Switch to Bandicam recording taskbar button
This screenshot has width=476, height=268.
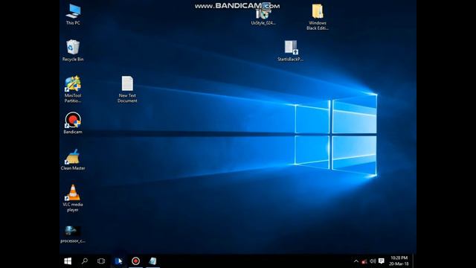coord(135,261)
